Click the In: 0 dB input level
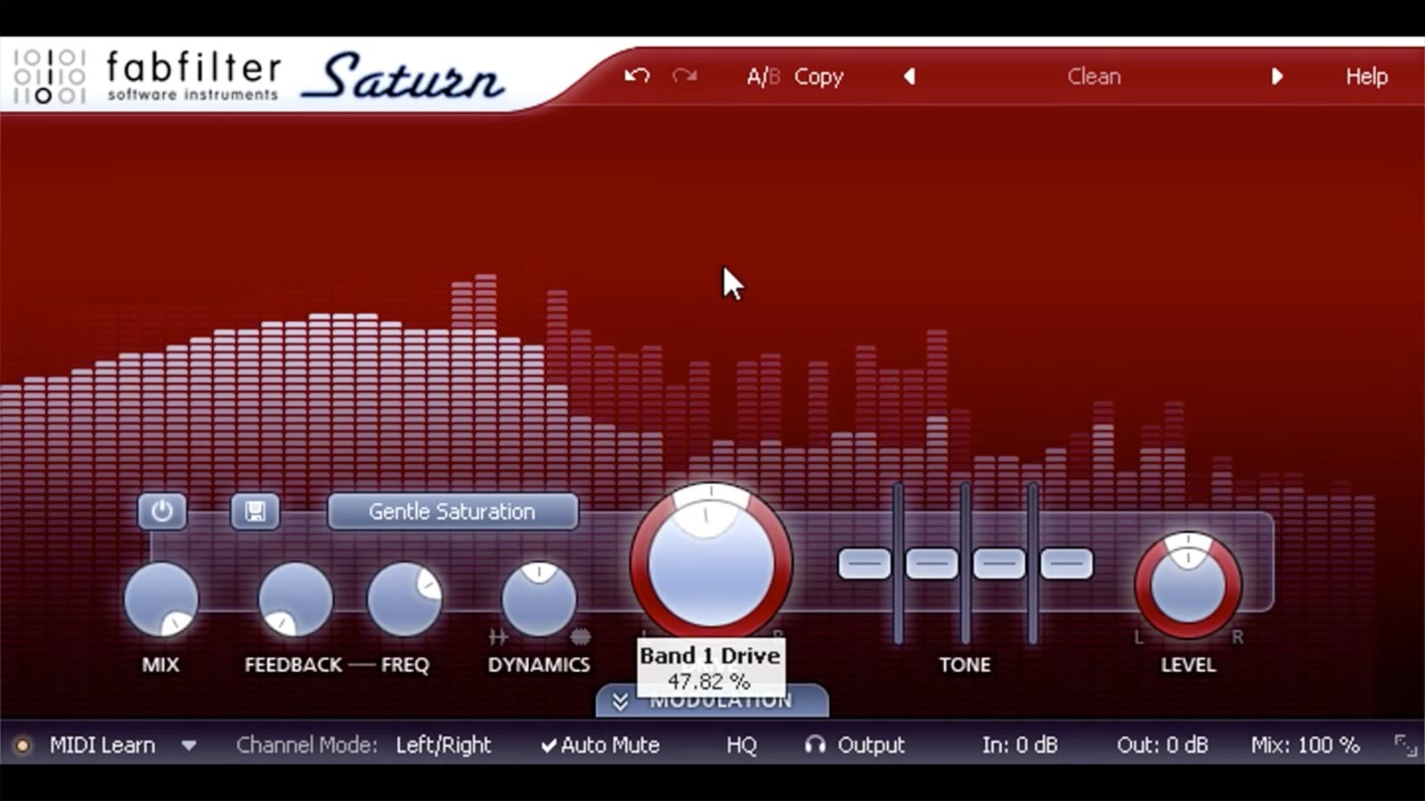The height and width of the screenshot is (801, 1425). pos(1020,745)
